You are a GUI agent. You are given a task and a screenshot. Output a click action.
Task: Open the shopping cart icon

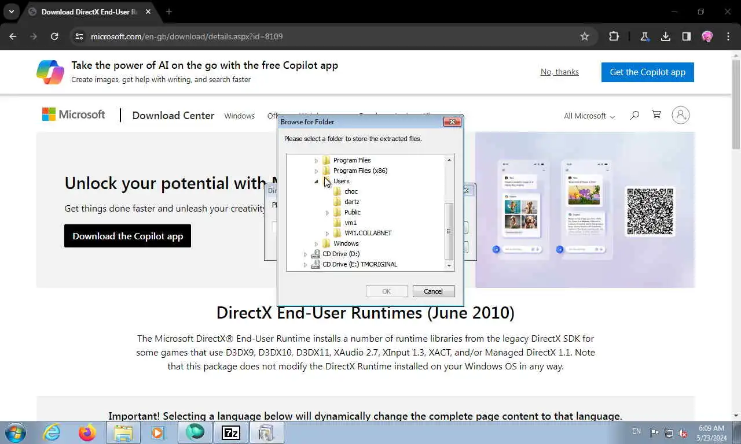coord(656,114)
